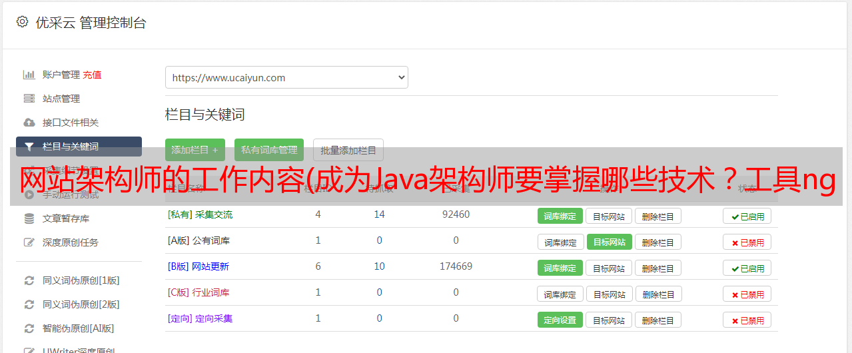Screen dimensions: 852x353
Task: Open the red 充值 recharge link
Action: click(x=92, y=75)
